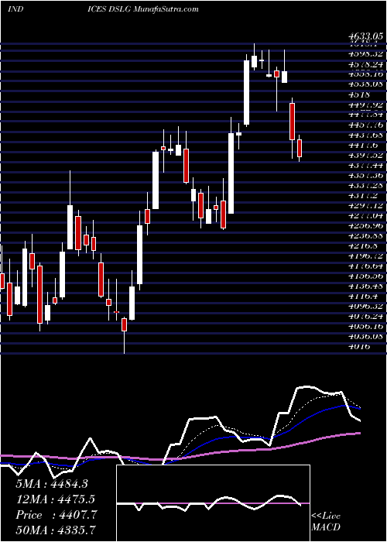Click the 4176.64 price axis label
The width and height of the screenshot is (387, 542).
coord(366,266)
